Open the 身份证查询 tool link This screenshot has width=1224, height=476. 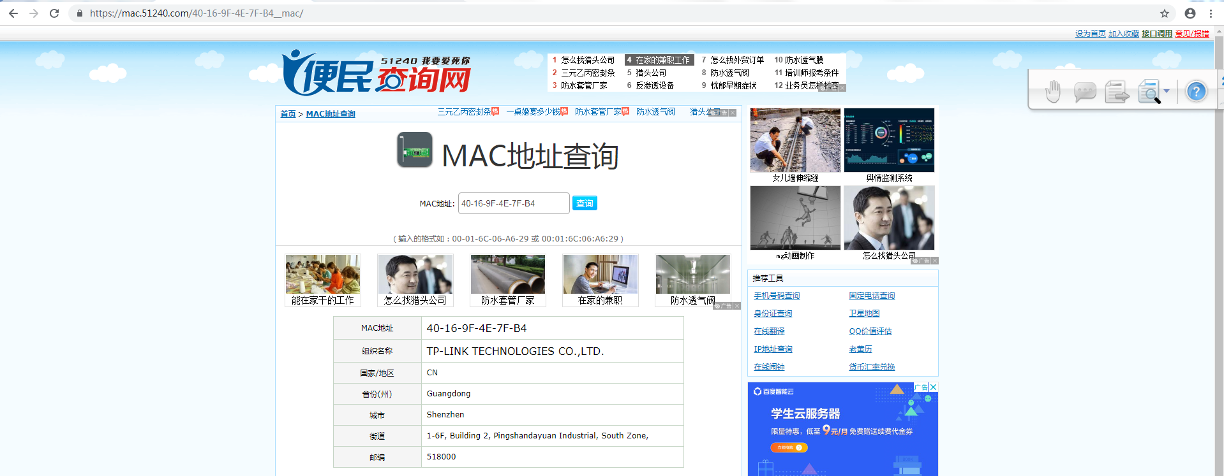coord(773,314)
